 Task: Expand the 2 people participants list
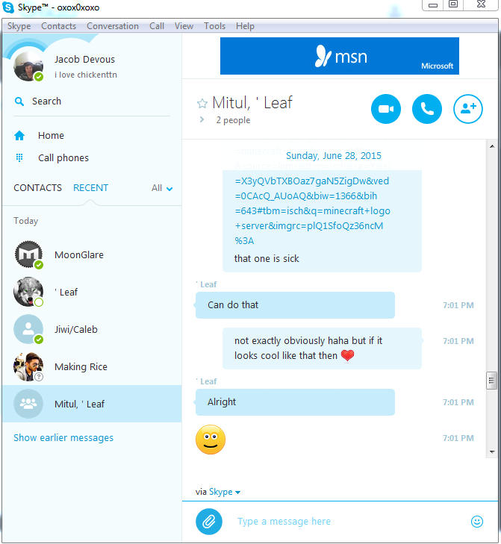coord(202,119)
